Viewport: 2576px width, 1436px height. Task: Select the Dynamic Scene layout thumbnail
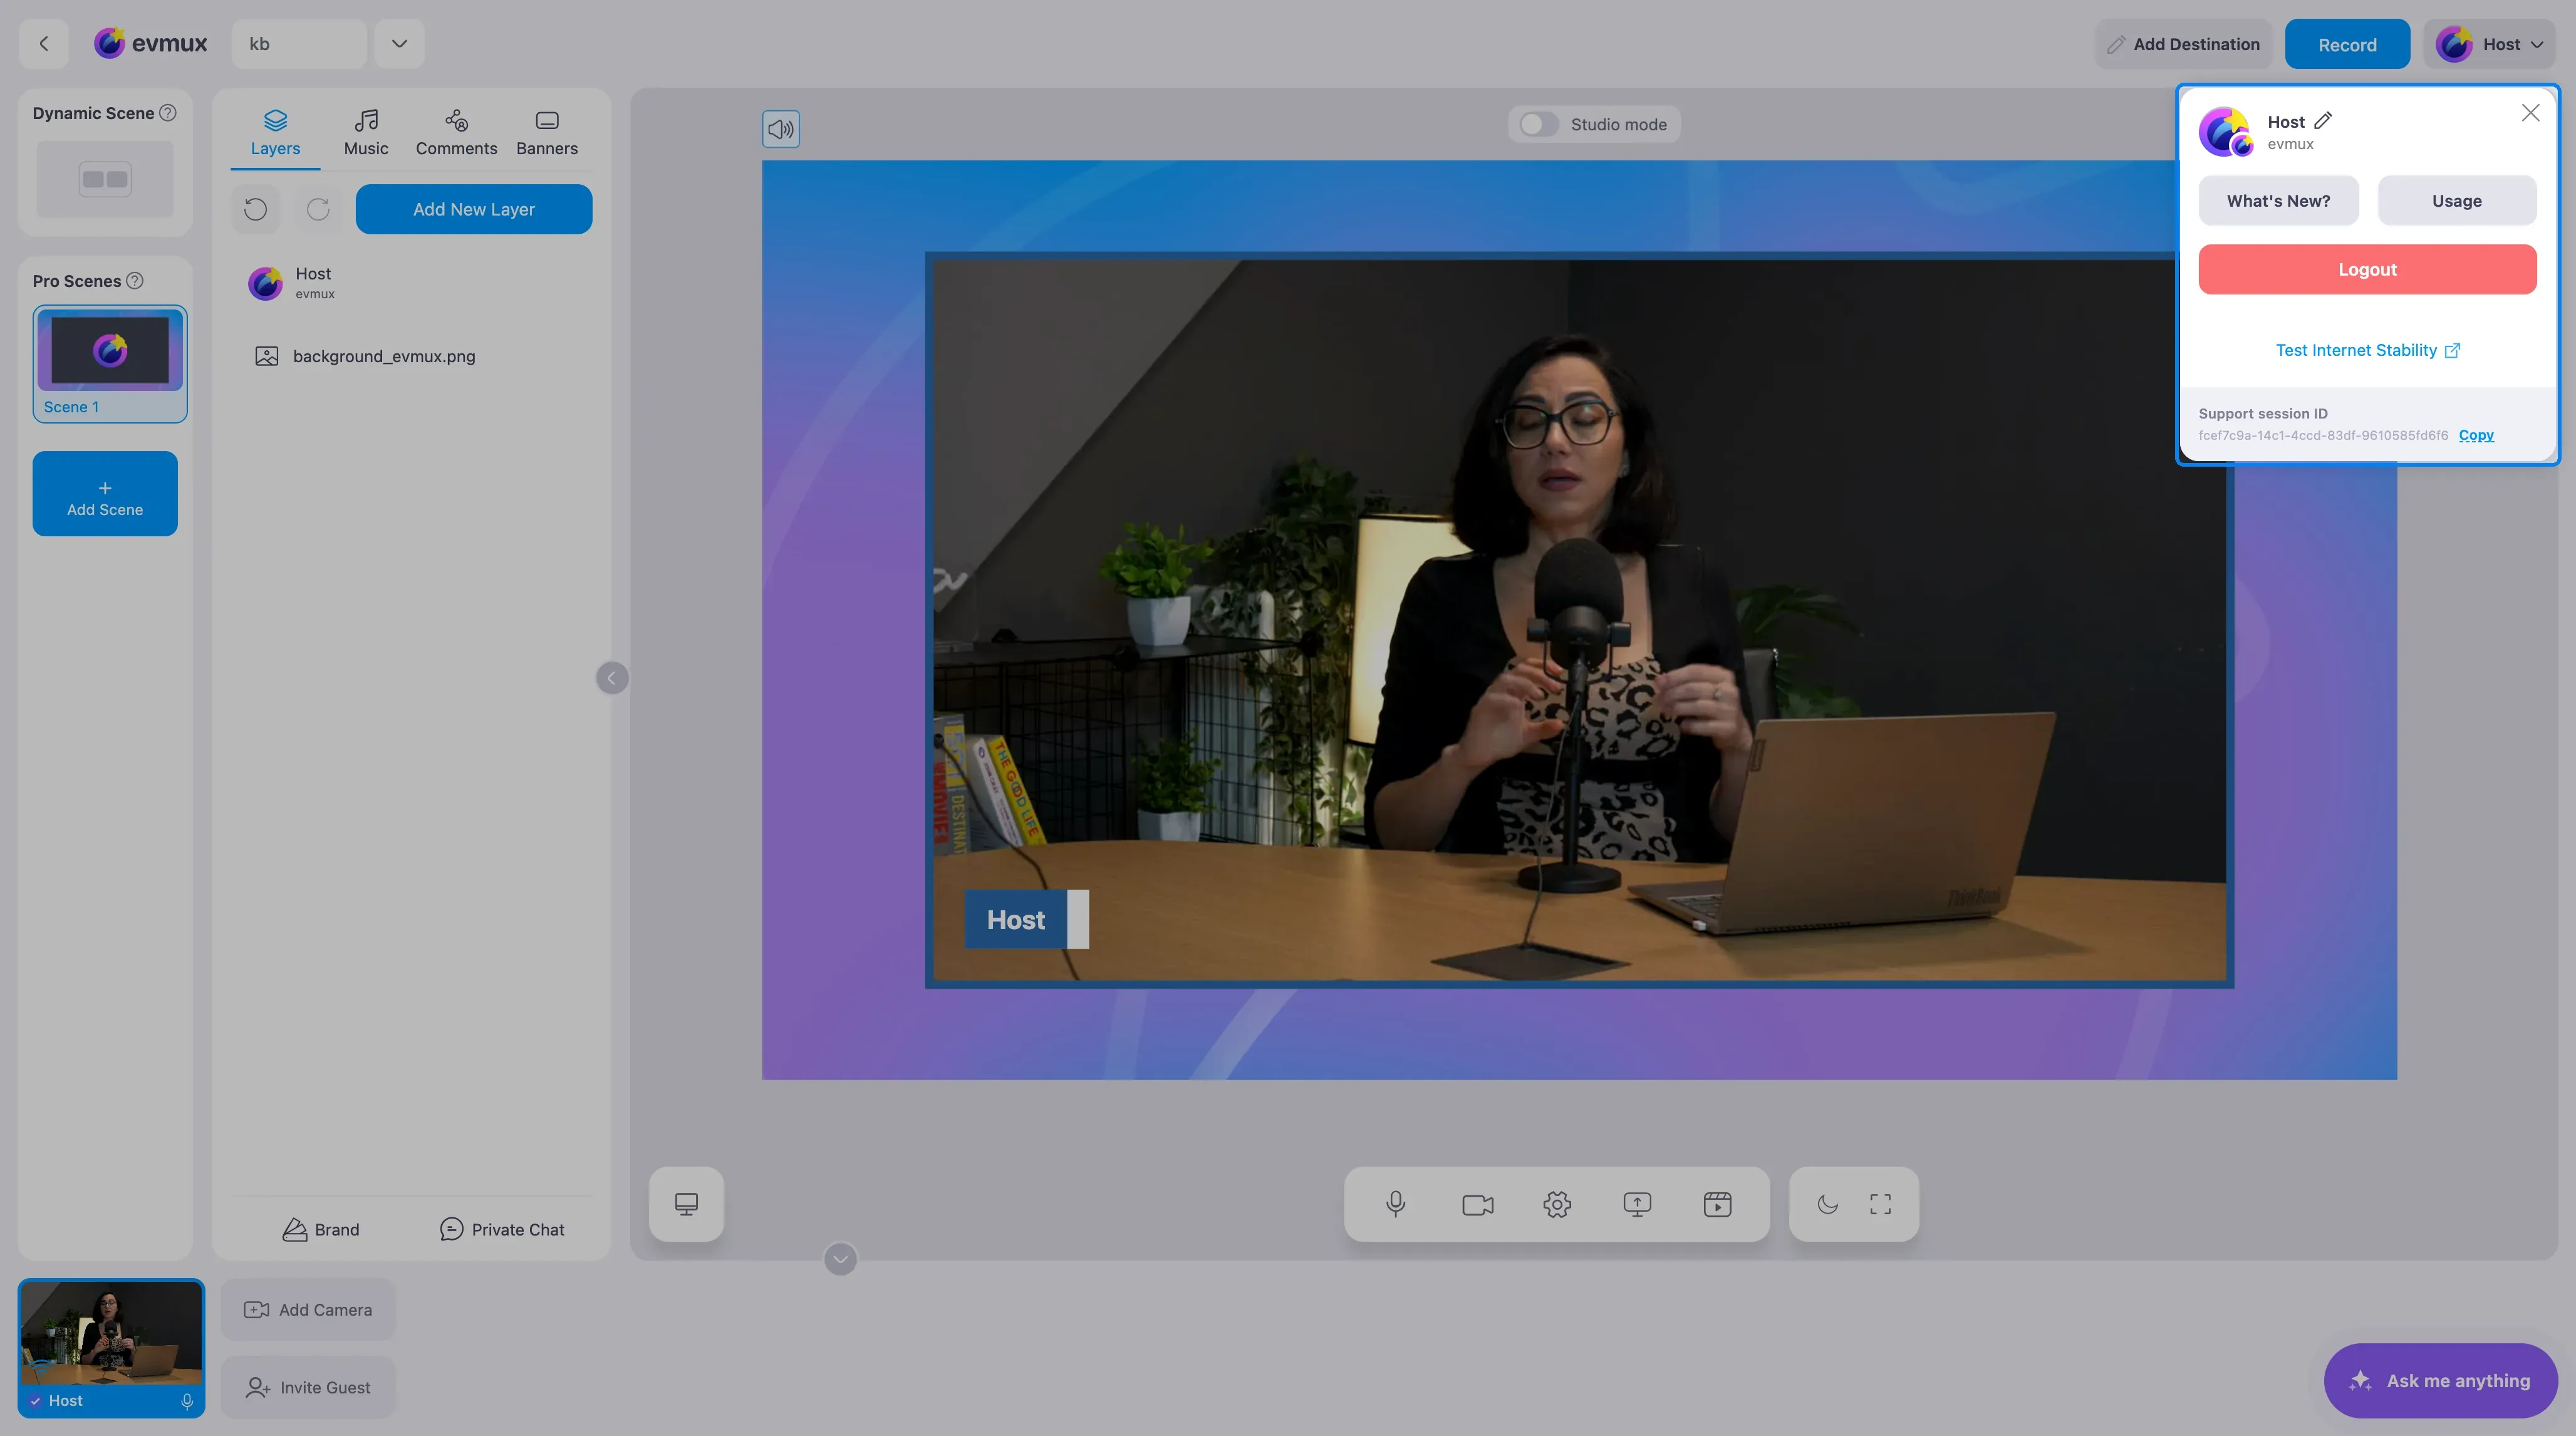point(105,179)
